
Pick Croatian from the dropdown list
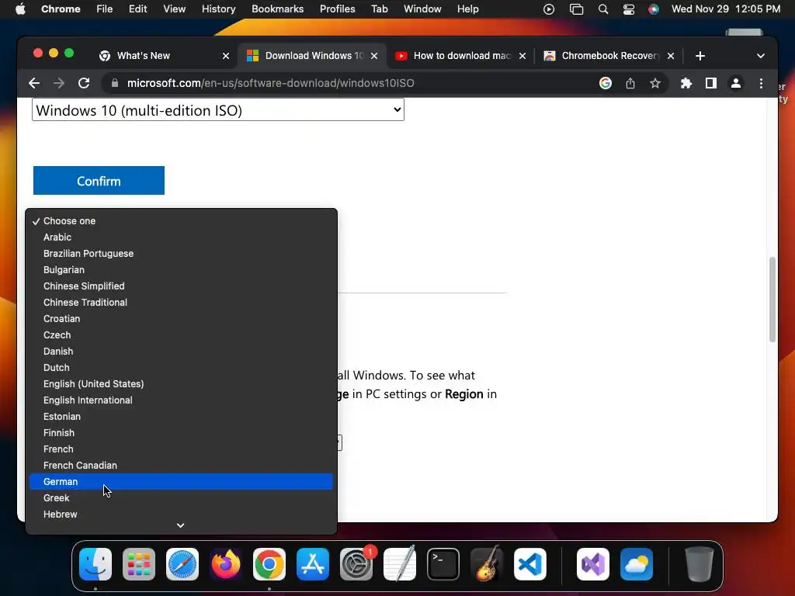click(x=181, y=319)
